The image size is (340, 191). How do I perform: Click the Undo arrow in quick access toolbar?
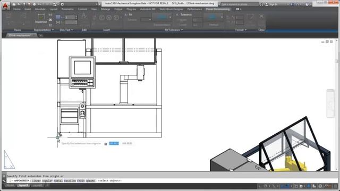tap(39, 4)
